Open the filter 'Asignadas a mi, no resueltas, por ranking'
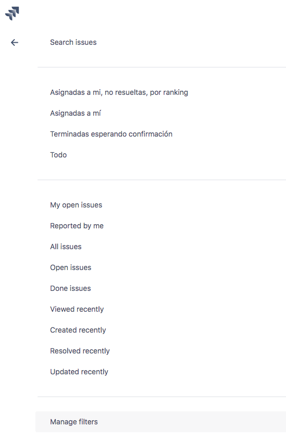Viewport: 286px width, 440px height. click(x=119, y=92)
